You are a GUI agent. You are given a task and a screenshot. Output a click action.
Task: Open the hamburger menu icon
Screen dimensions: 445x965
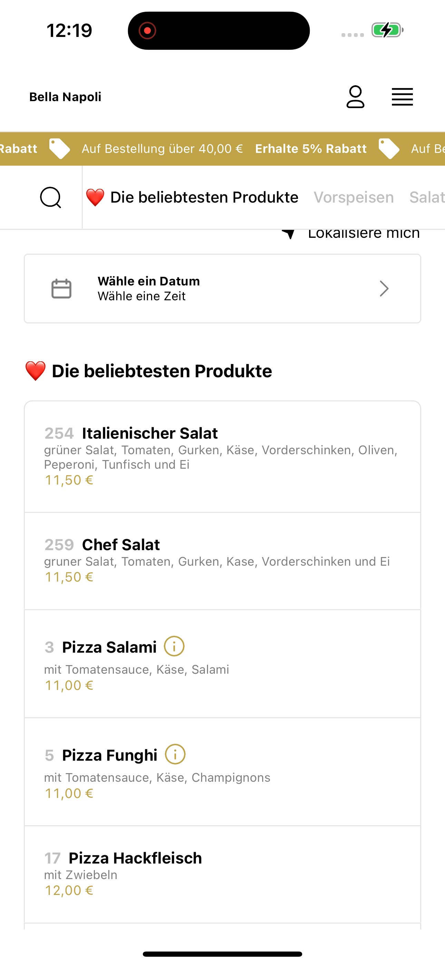pos(402,97)
